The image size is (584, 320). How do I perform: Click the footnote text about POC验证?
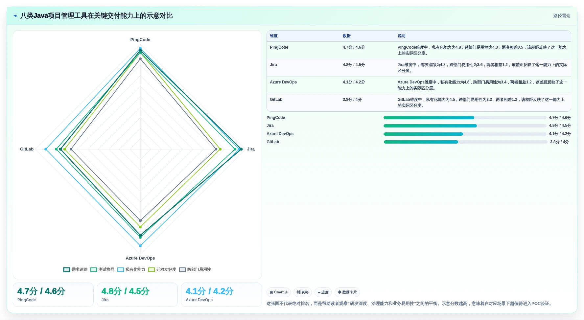(409, 304)
